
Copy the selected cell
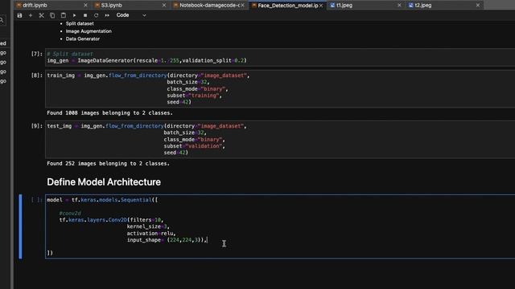point(52,15)
